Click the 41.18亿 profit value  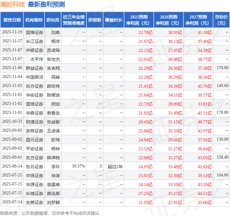point(205,32)
